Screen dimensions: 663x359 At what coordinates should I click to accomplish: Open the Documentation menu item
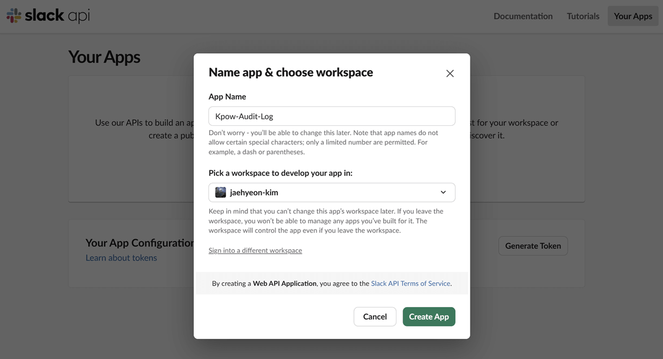click(523, 16)
